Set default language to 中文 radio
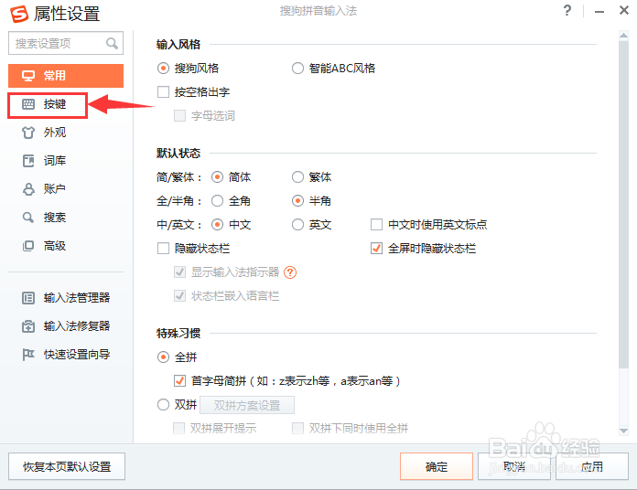The width and height of the screenshot is (637, 490). tap(217, 224)
